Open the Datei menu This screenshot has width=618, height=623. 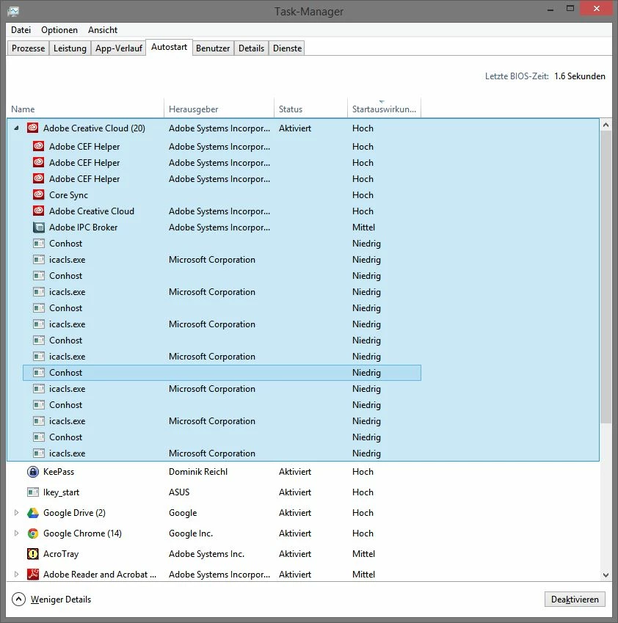click(21, 30)
